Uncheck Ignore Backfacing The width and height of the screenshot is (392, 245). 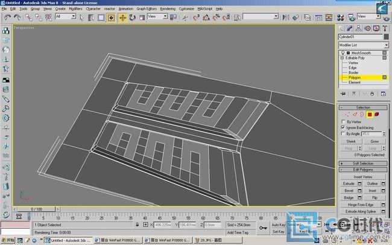tap(343, 128)
